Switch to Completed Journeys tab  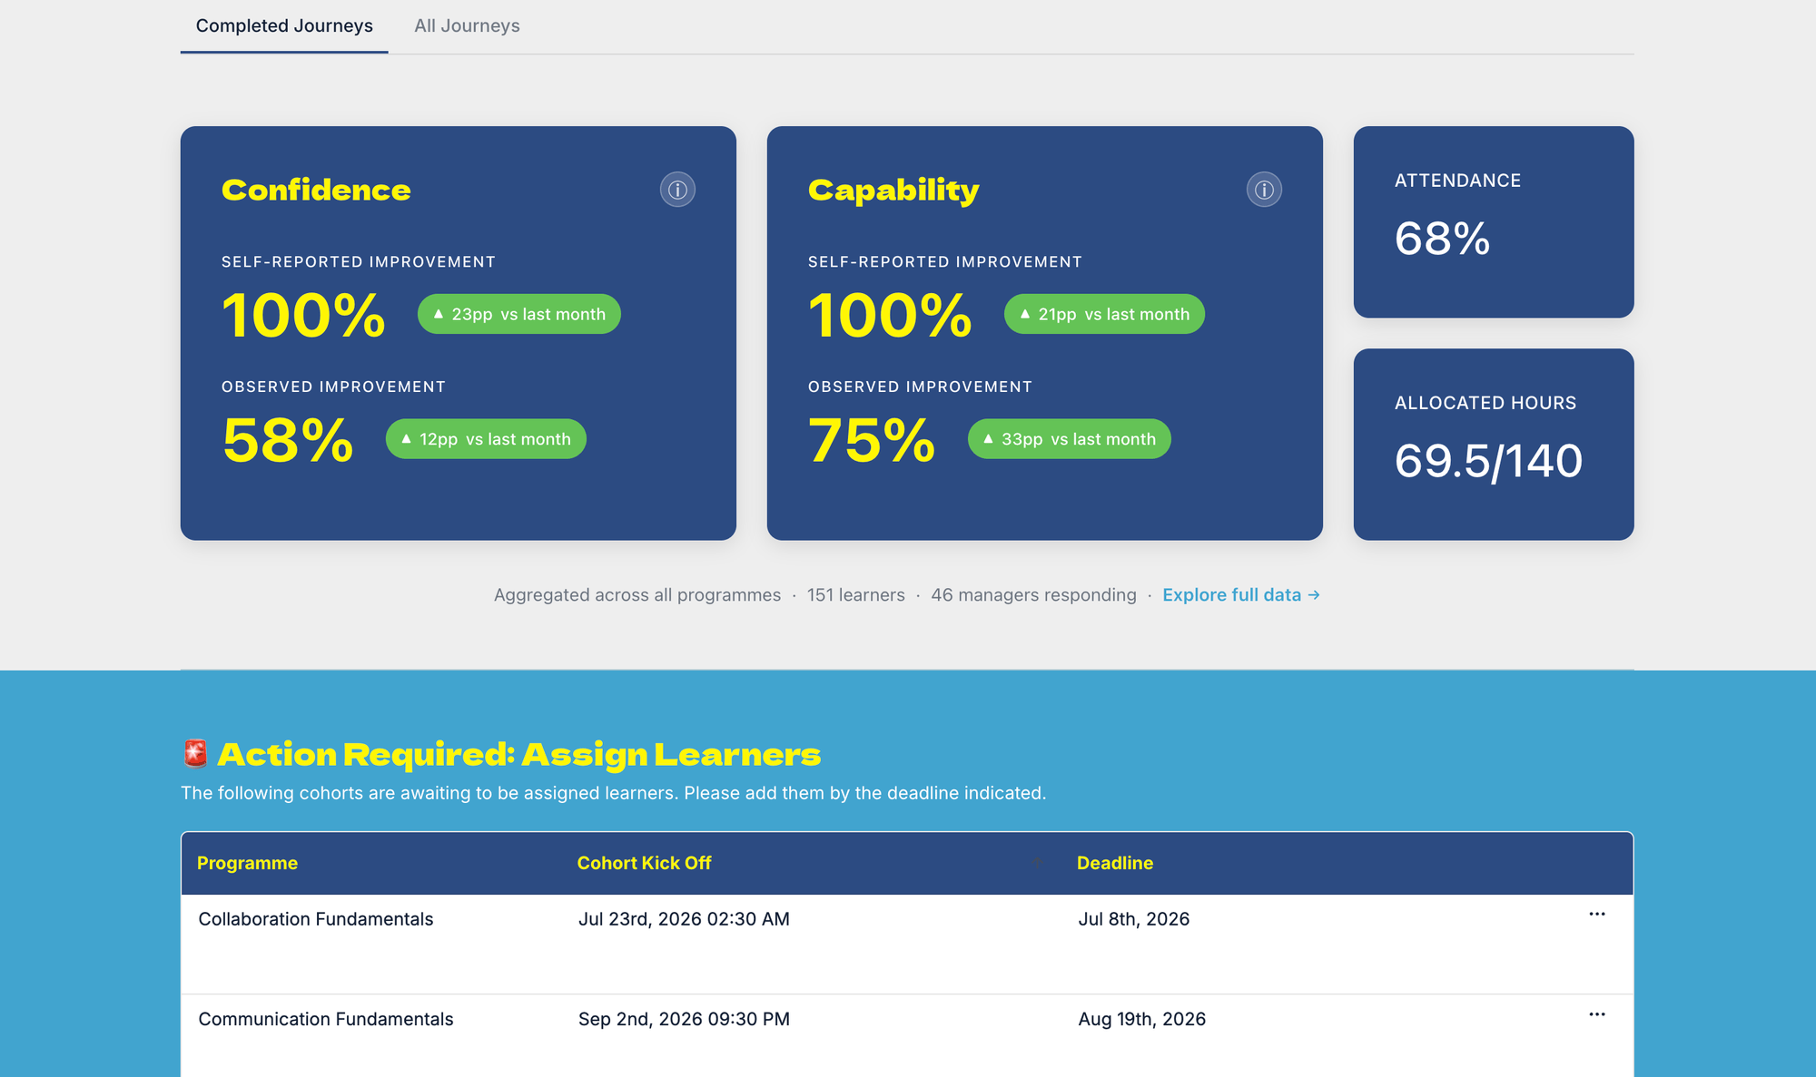click(x=284, y=26)
